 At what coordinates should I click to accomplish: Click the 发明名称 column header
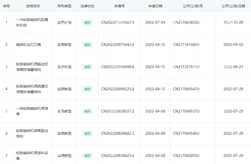33,6
